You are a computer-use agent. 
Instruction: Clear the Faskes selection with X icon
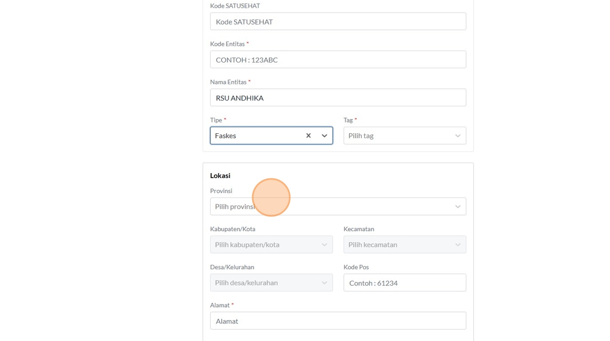click(308, 135)
